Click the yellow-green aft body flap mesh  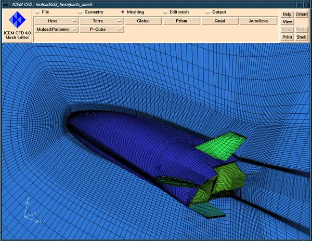coord(229,178)
